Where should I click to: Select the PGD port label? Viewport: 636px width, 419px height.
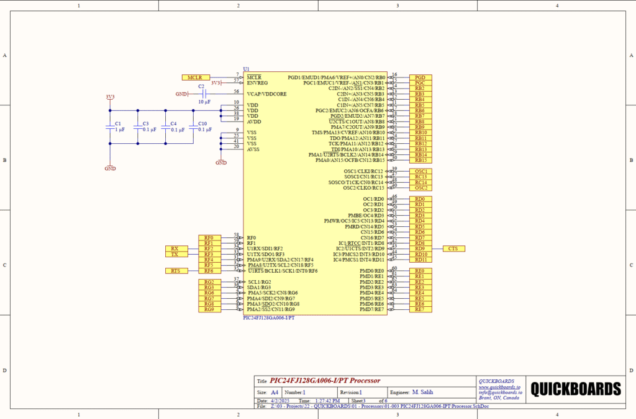(x=420, y=77)
